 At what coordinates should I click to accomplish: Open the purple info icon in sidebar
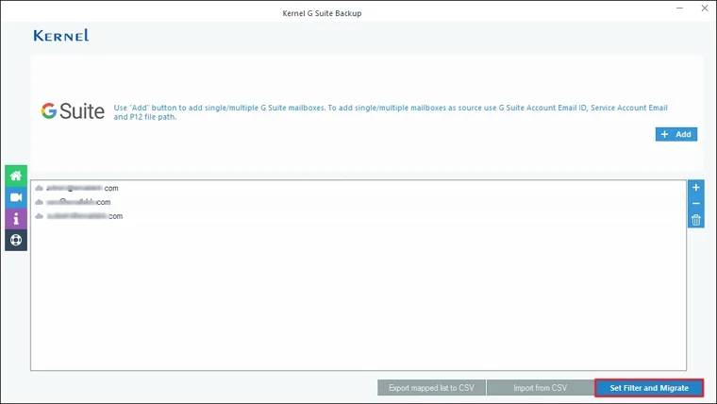[16, 219]
